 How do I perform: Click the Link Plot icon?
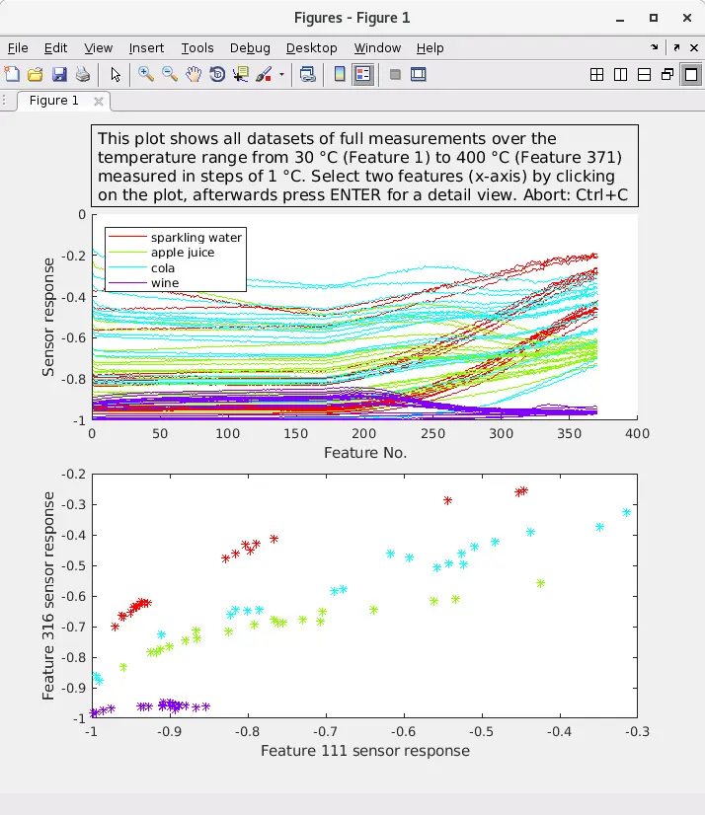click(307, 74)
